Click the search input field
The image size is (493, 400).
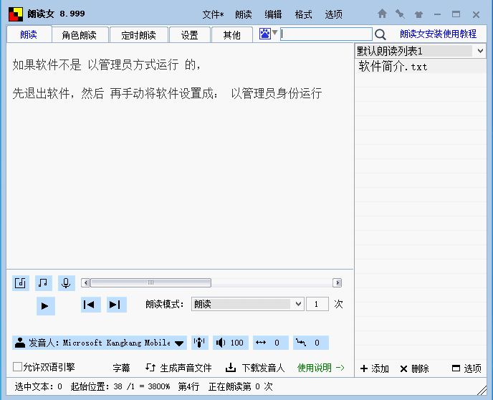tap(326, 34)
